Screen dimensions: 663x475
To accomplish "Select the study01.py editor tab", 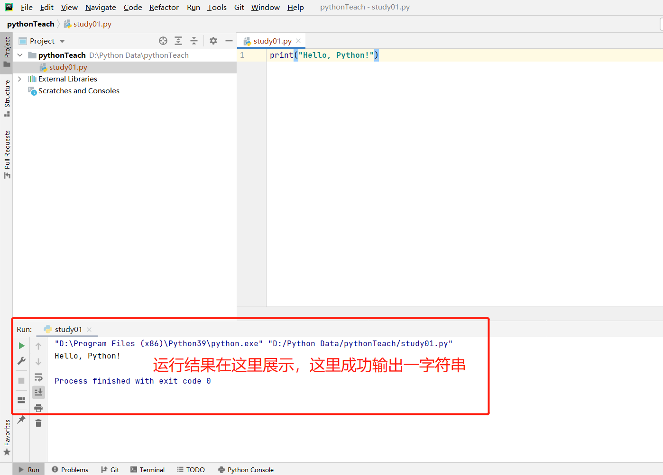I will click(272, 41).
